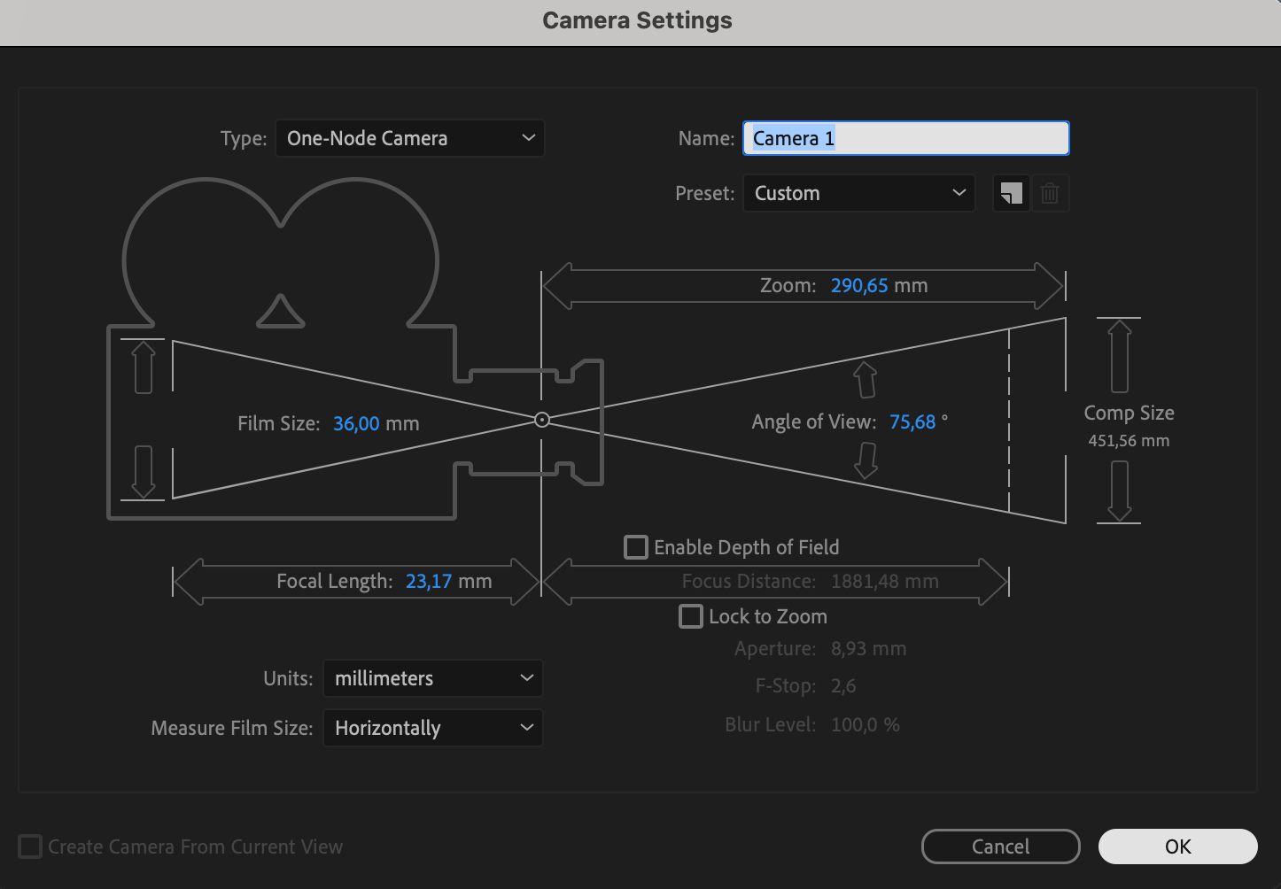Click the downward arrow below Angle of View
The height and width of the screenshot is (889, 1281).
click(x=866, y=460)
